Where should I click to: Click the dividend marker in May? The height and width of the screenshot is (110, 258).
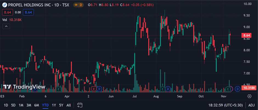pos(99,89)
